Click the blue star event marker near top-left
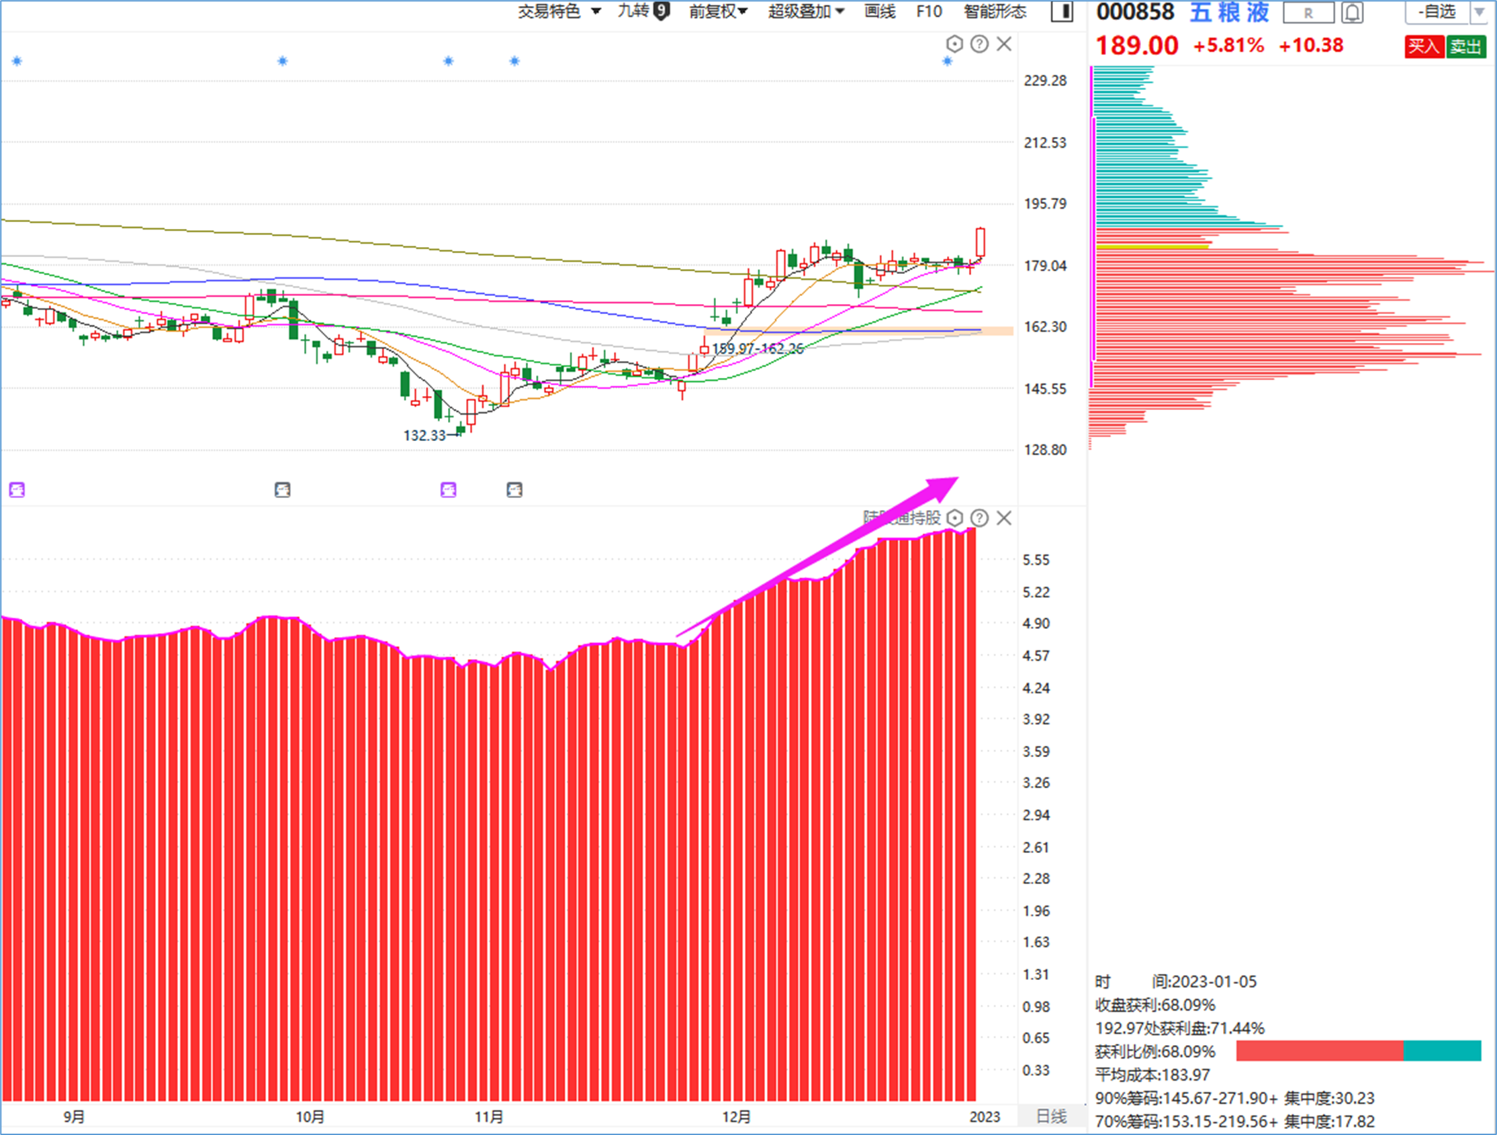The height and width of the screenshot is (1135, 1497). (17, 62)
